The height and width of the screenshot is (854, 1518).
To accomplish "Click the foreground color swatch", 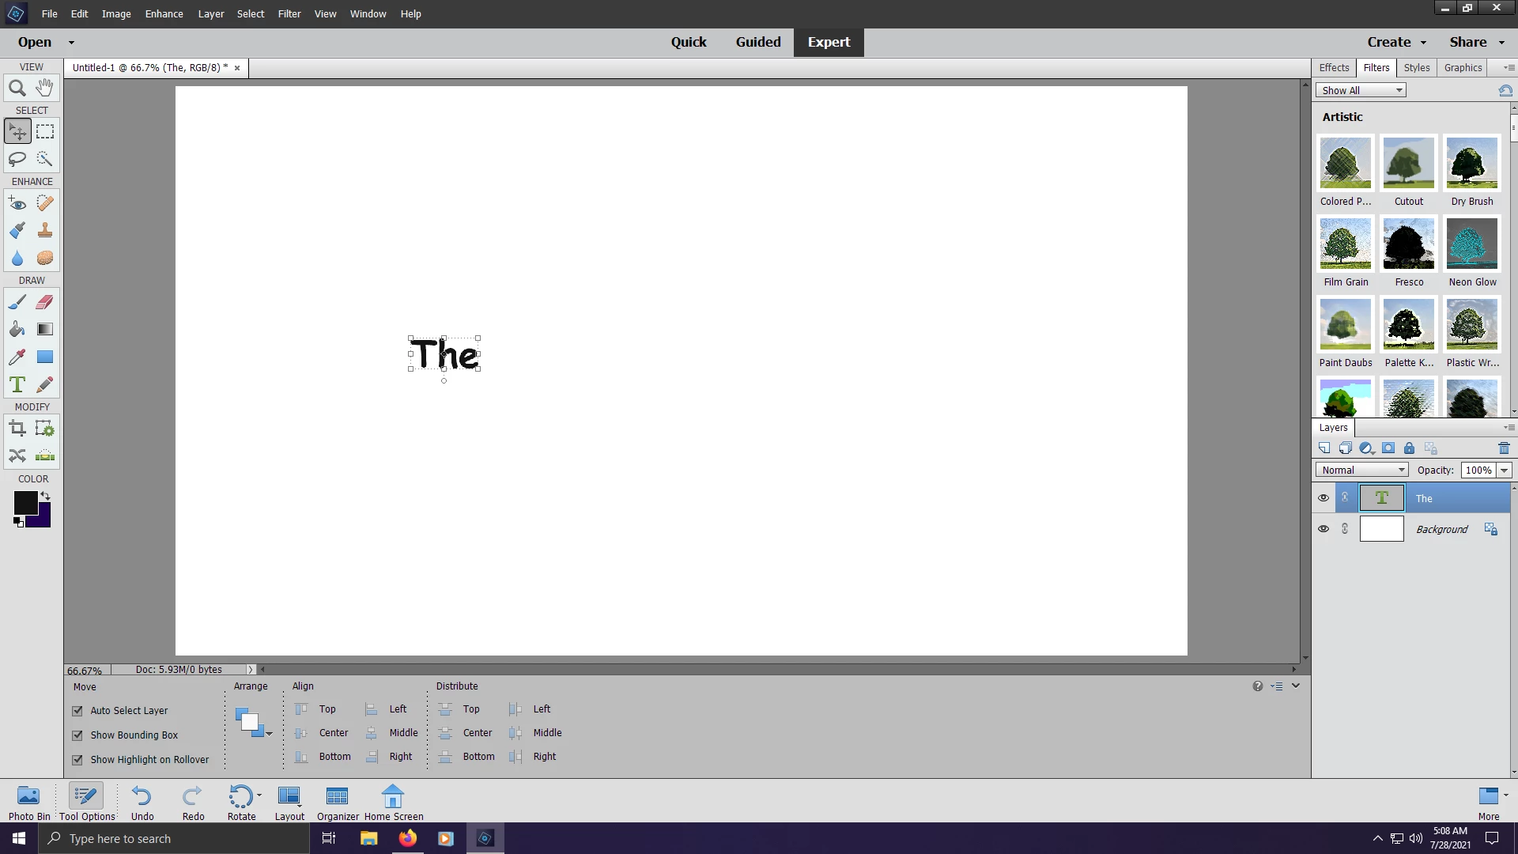I will coord(25,502).
